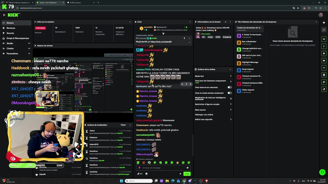Click Héberger une chaîne
The image size is (328, 184).
pyautogui.click(x=204, y=115)
